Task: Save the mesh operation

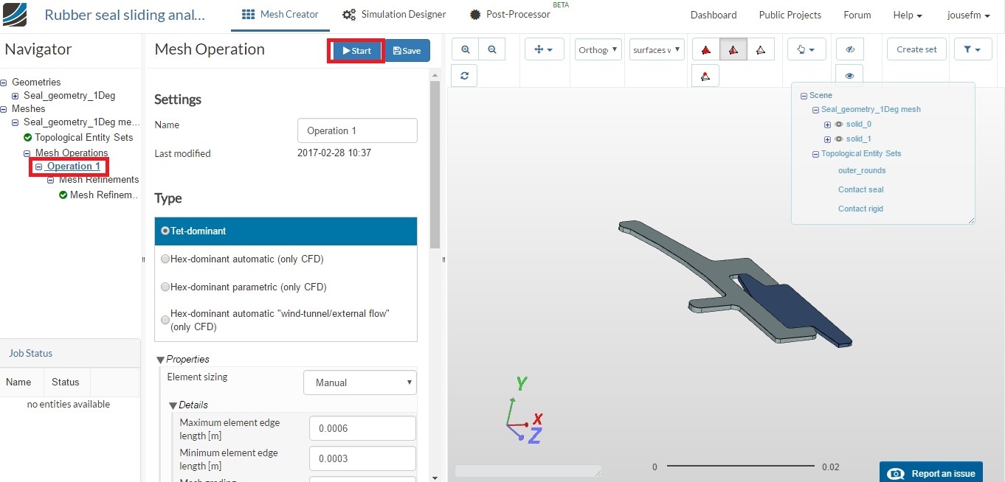Action: tap(407, 51)
